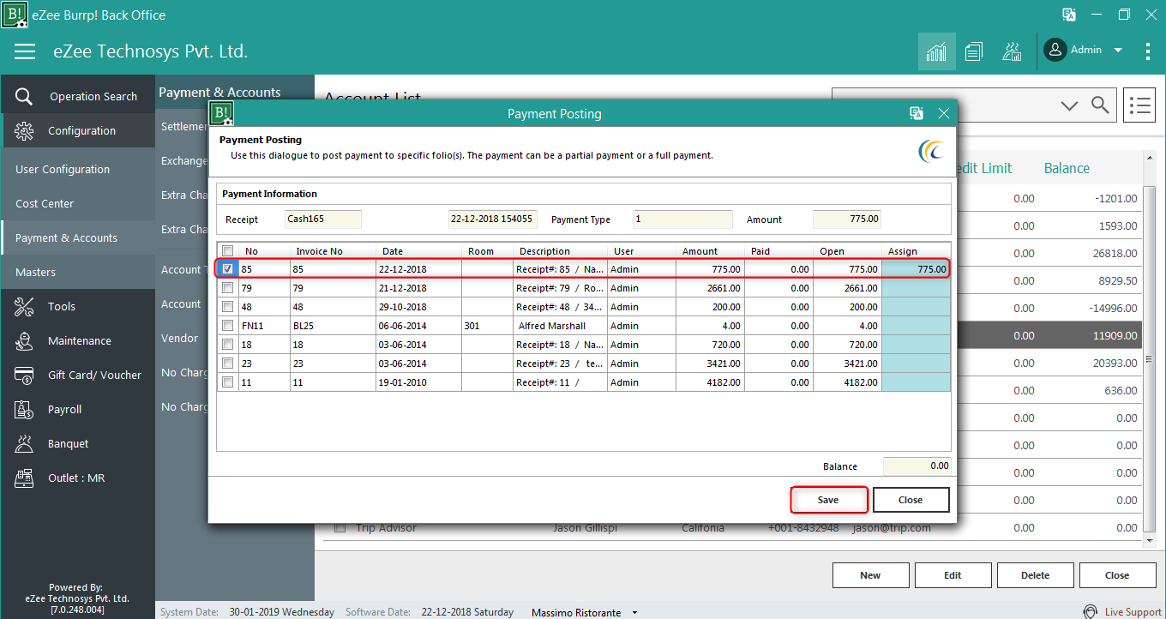Click the Balance field in dialog

coord(917,466)
